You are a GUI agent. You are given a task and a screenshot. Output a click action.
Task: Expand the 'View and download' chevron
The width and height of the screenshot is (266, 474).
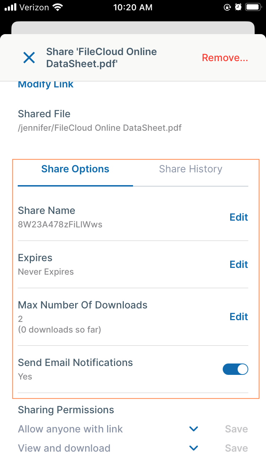pos(194,448)
